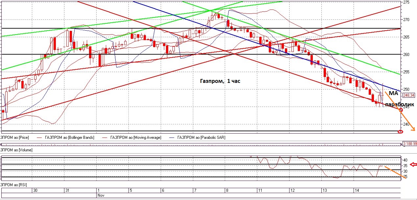Click the volume value 3 188 99
Image resolution: width=417 pixels, height=200 pixels.
tap(410, 144)
